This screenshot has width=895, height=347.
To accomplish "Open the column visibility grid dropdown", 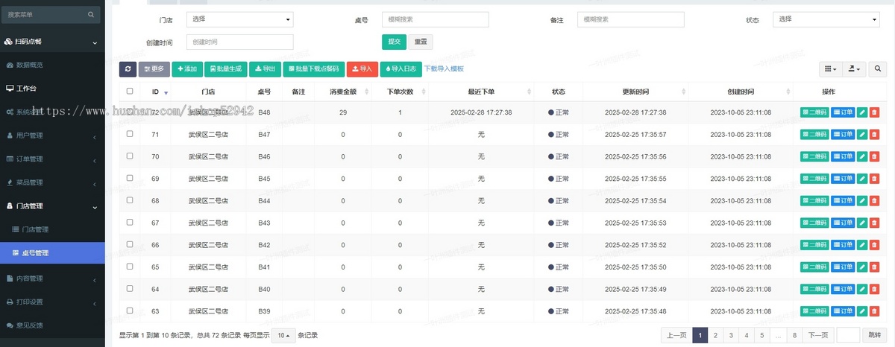I will coord(831,69).
